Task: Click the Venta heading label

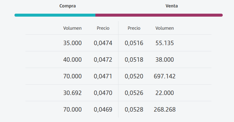Action: [x=172, y=6]
